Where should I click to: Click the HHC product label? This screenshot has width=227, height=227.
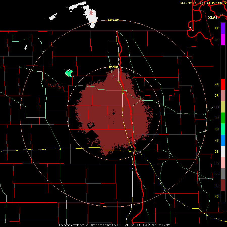coord(221,15)
